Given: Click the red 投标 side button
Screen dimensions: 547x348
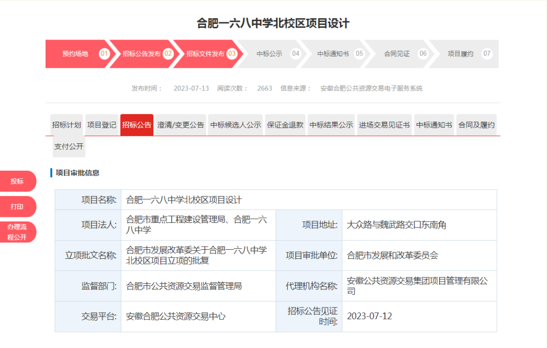Looking at the screenshot, I should tap(17, 181).
